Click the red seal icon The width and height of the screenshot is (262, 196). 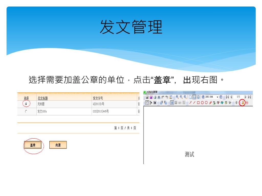coord(247,103)
